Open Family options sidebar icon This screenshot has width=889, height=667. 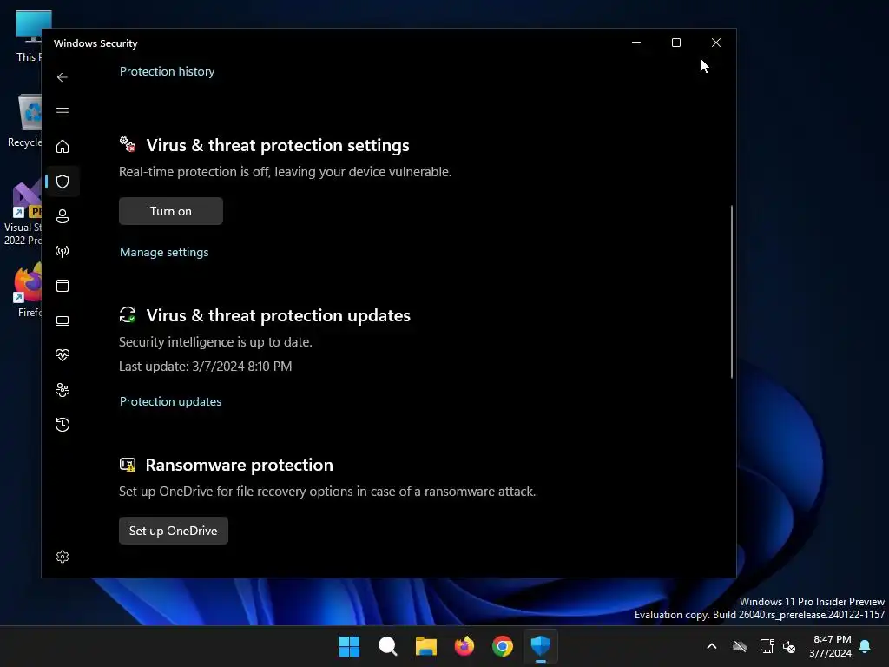(x=63, y=390)
